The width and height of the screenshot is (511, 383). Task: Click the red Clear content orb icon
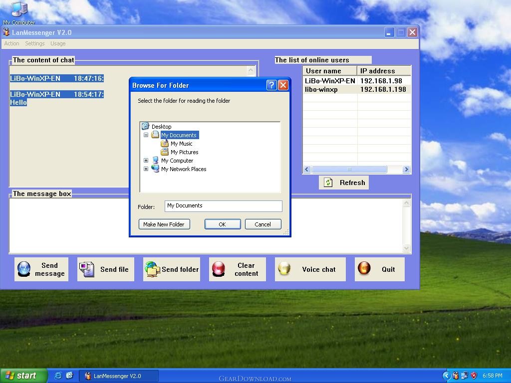[219, 269]
